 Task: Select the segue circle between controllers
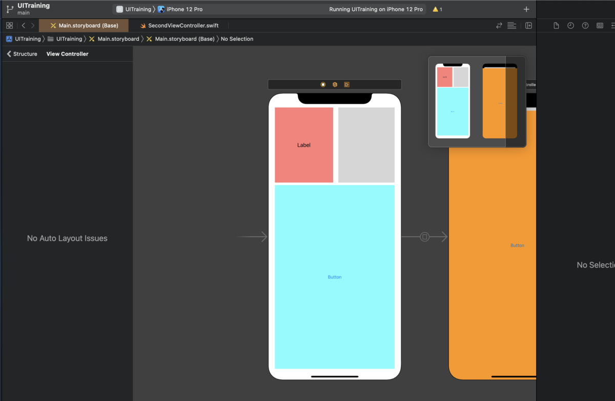click(x=424, y=237)
